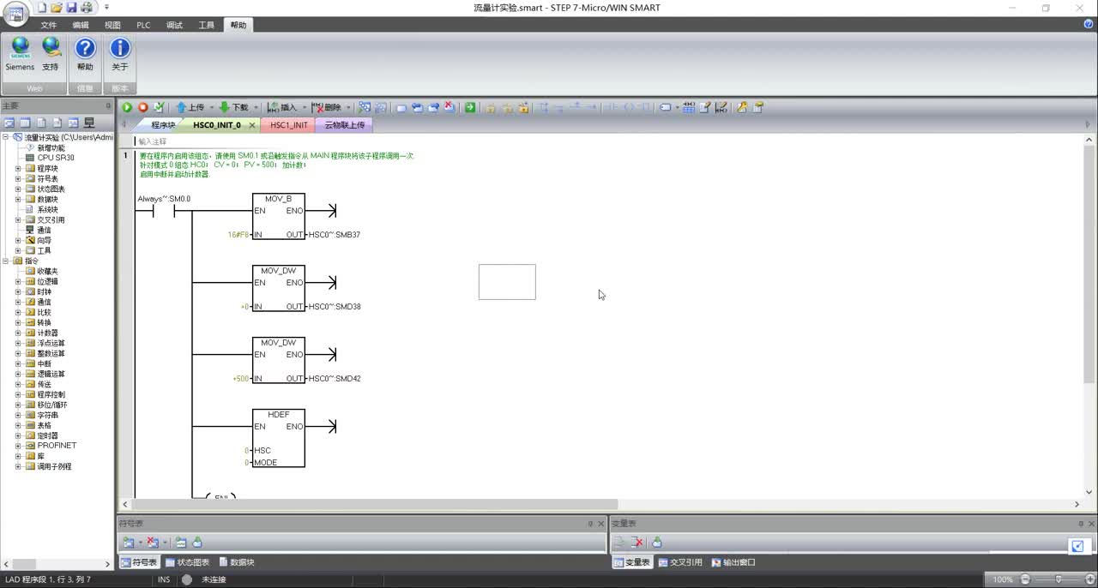Click the Save disk icon in quick access

tap(71, 7)
